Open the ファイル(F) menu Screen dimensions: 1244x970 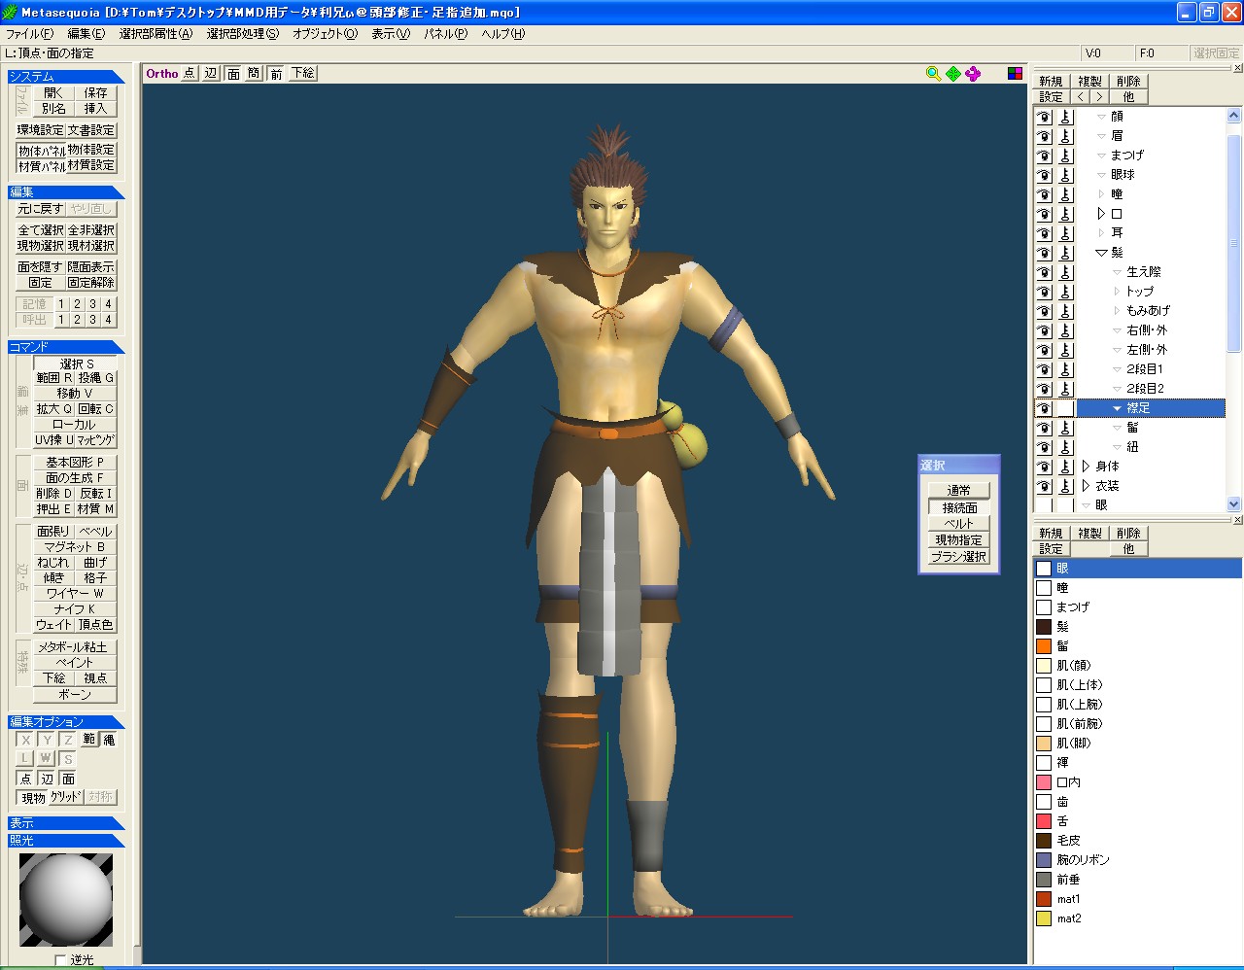29,34
